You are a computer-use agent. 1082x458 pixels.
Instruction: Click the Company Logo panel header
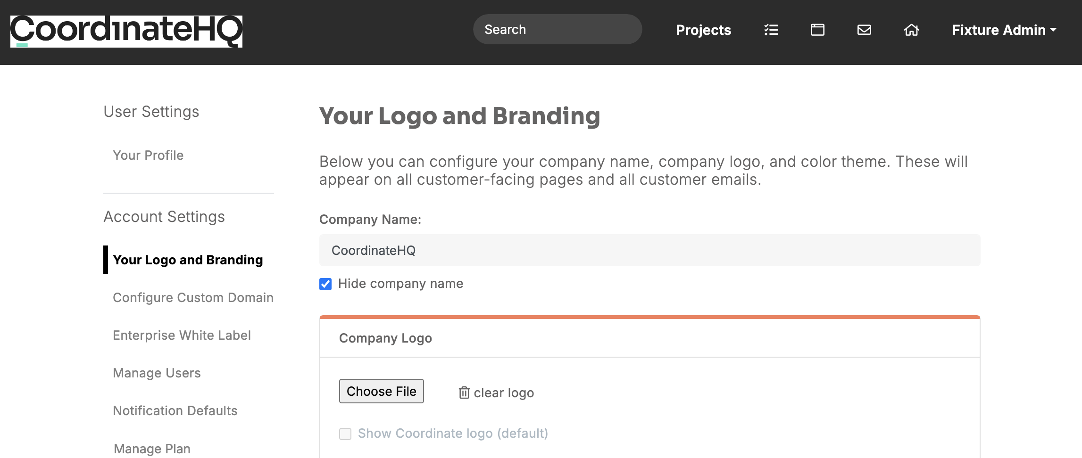click(649, 338)
